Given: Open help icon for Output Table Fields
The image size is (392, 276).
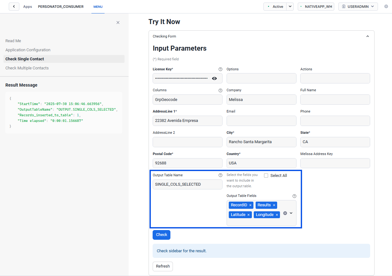Looking at the screenshot, I should click(x=294, y=196).
